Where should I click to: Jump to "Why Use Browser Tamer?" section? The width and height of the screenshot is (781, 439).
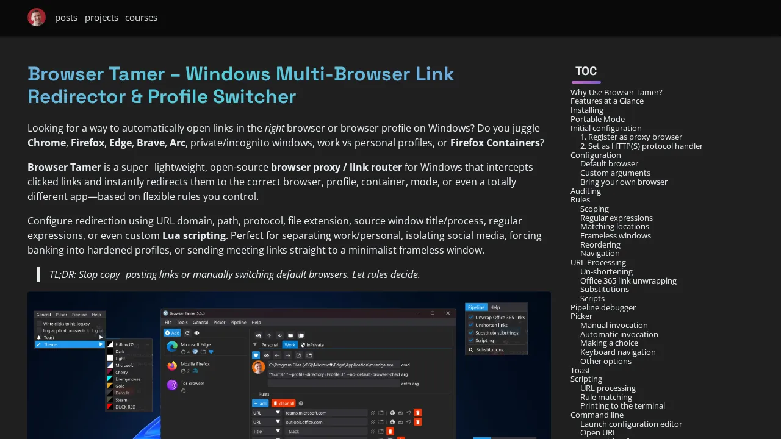(616, 92)
